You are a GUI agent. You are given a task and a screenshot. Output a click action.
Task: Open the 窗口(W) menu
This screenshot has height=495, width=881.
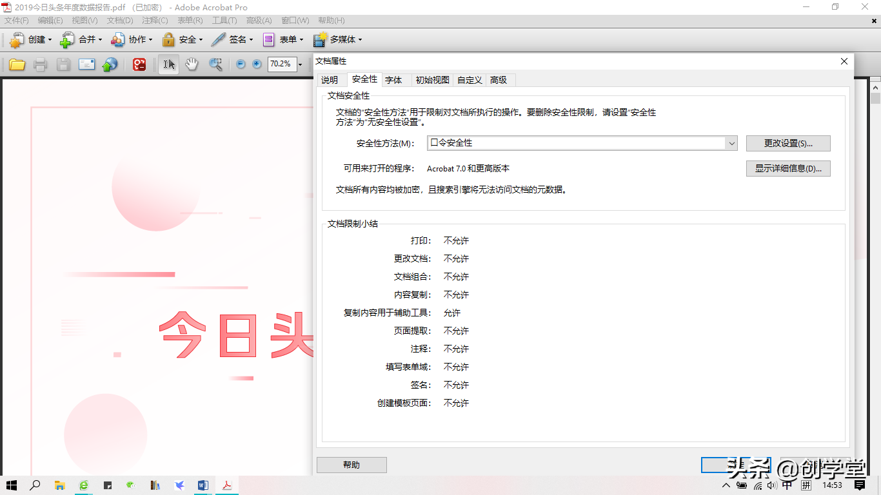tap(295, 21)
